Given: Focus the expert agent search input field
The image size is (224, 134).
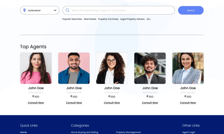Looking at the screenshot, I should (x=120, y=10).
